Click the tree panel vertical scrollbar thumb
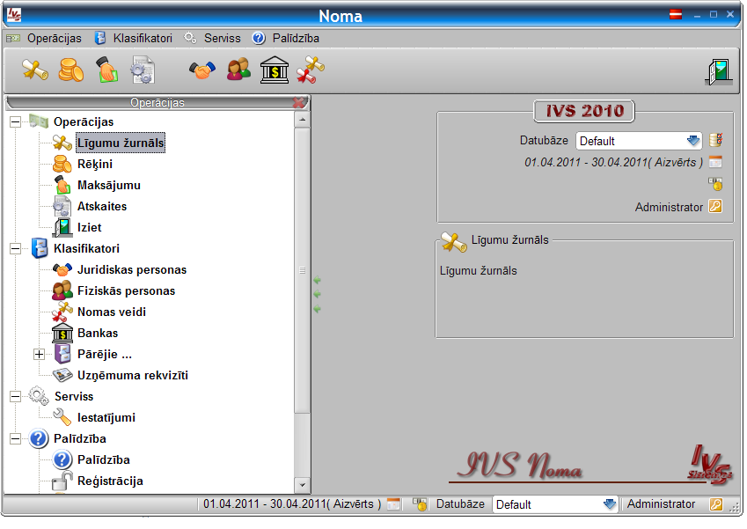Viewport: 747px width, 529px height. 303,270
